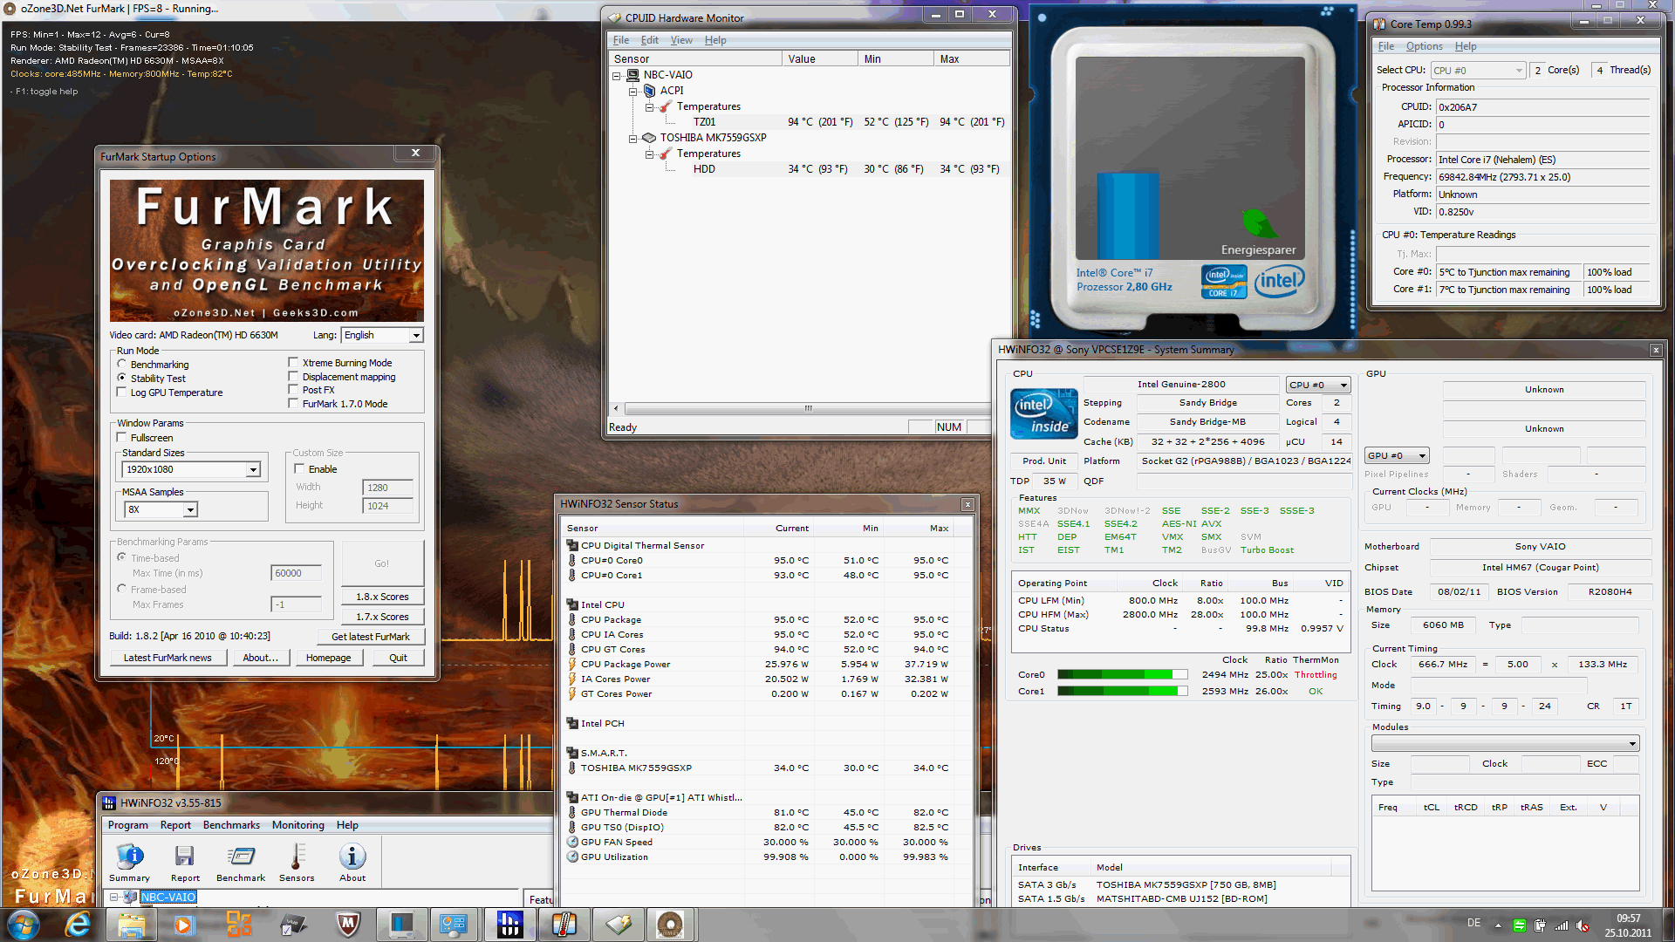Viewport: 1675px width, 942px height.
Task: Open the Monitoring menu in HWiNFO32
Action: coord(297,825)
